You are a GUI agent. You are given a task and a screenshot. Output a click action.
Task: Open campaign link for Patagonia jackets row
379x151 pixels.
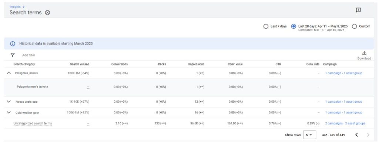(x=342, y=73)
